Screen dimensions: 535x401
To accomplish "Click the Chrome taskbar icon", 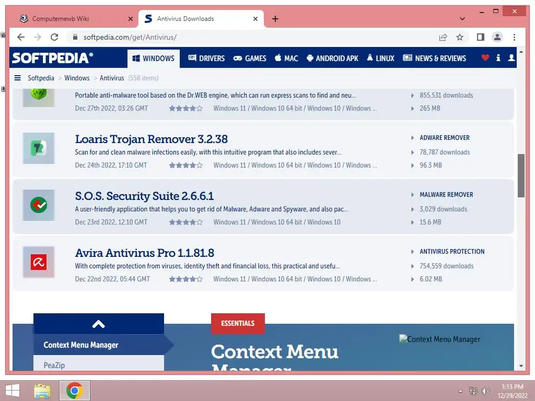I will pos(74,391).
